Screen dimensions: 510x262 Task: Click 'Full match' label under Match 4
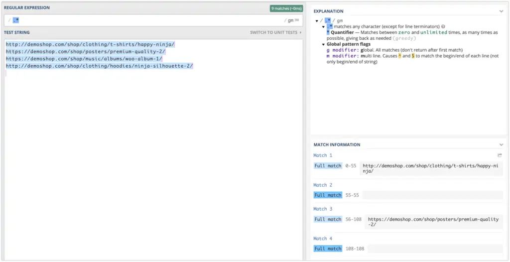tap(328, 249)
